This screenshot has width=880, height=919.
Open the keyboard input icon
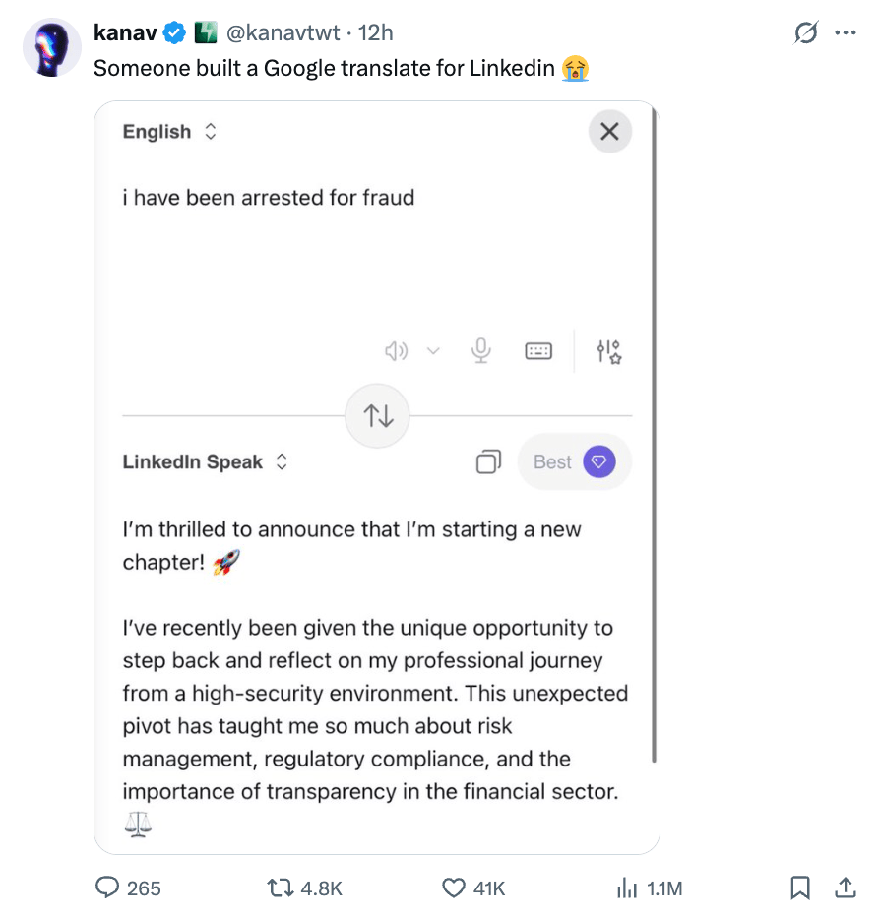(x=538, y=350)
